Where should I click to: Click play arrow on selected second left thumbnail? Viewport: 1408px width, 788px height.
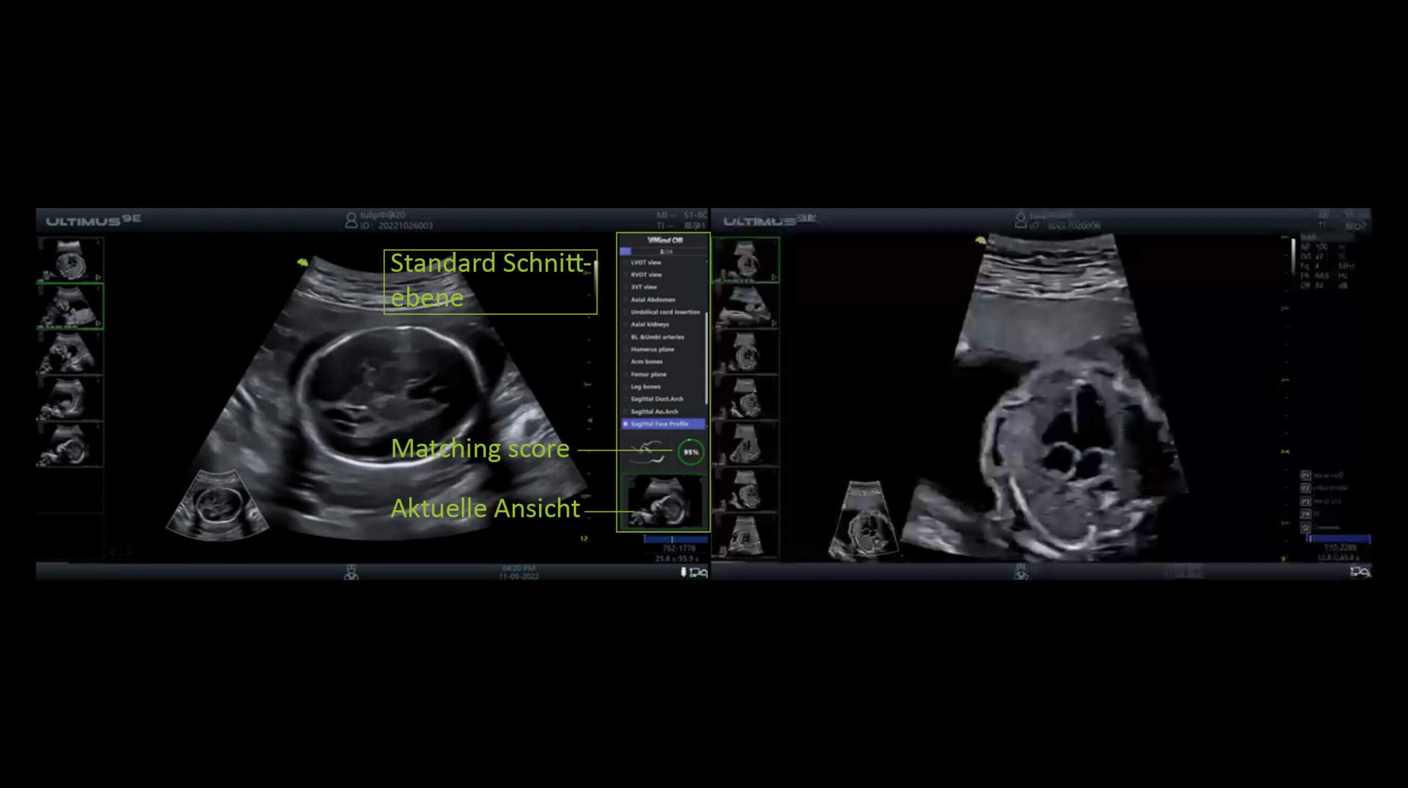[x=98, y=323]
